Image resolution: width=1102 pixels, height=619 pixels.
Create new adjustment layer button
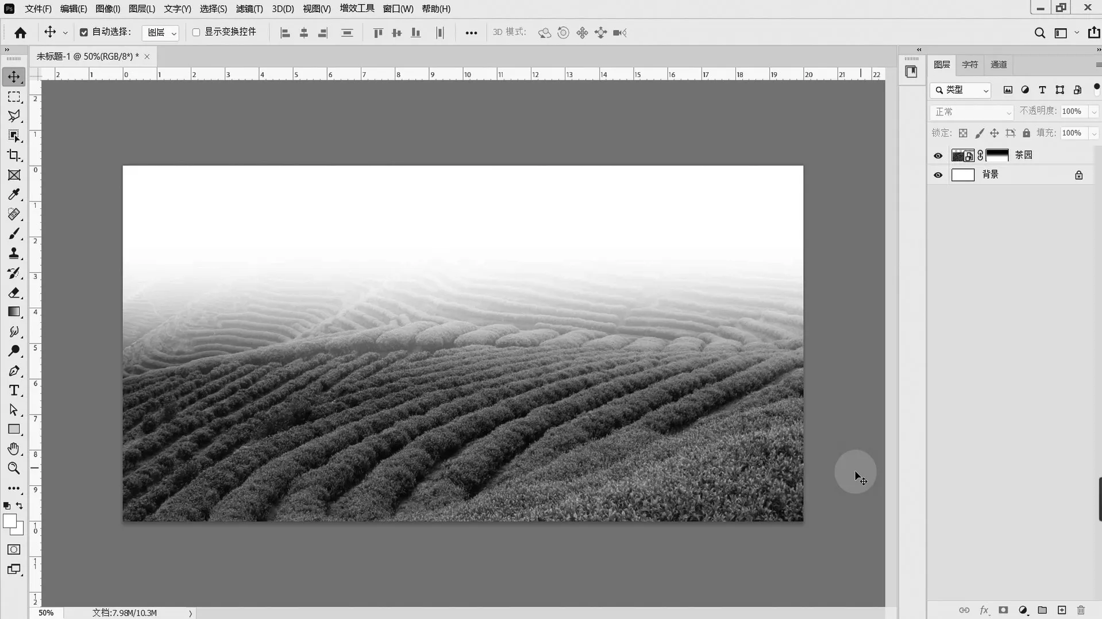pyautogui.click(x=1023, y=610)
